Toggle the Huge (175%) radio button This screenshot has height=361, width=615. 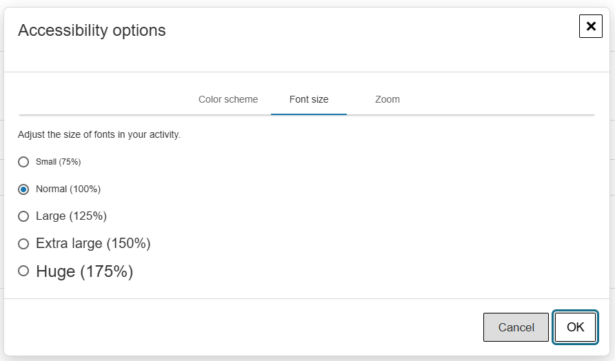(x=23, y=271)
